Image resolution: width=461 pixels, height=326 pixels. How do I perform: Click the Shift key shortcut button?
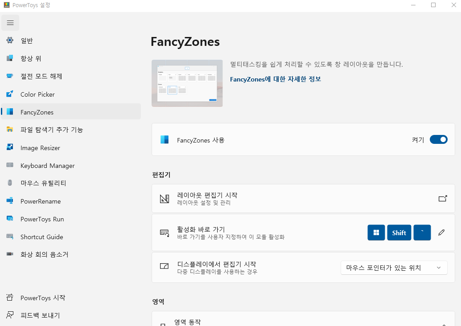tap(399, 232)
